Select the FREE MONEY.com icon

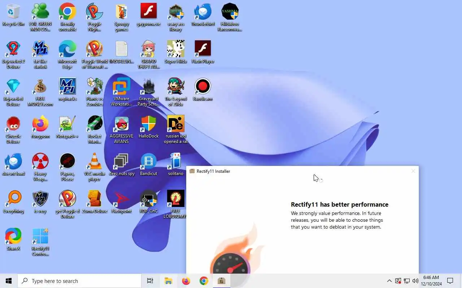click(40, 92)
